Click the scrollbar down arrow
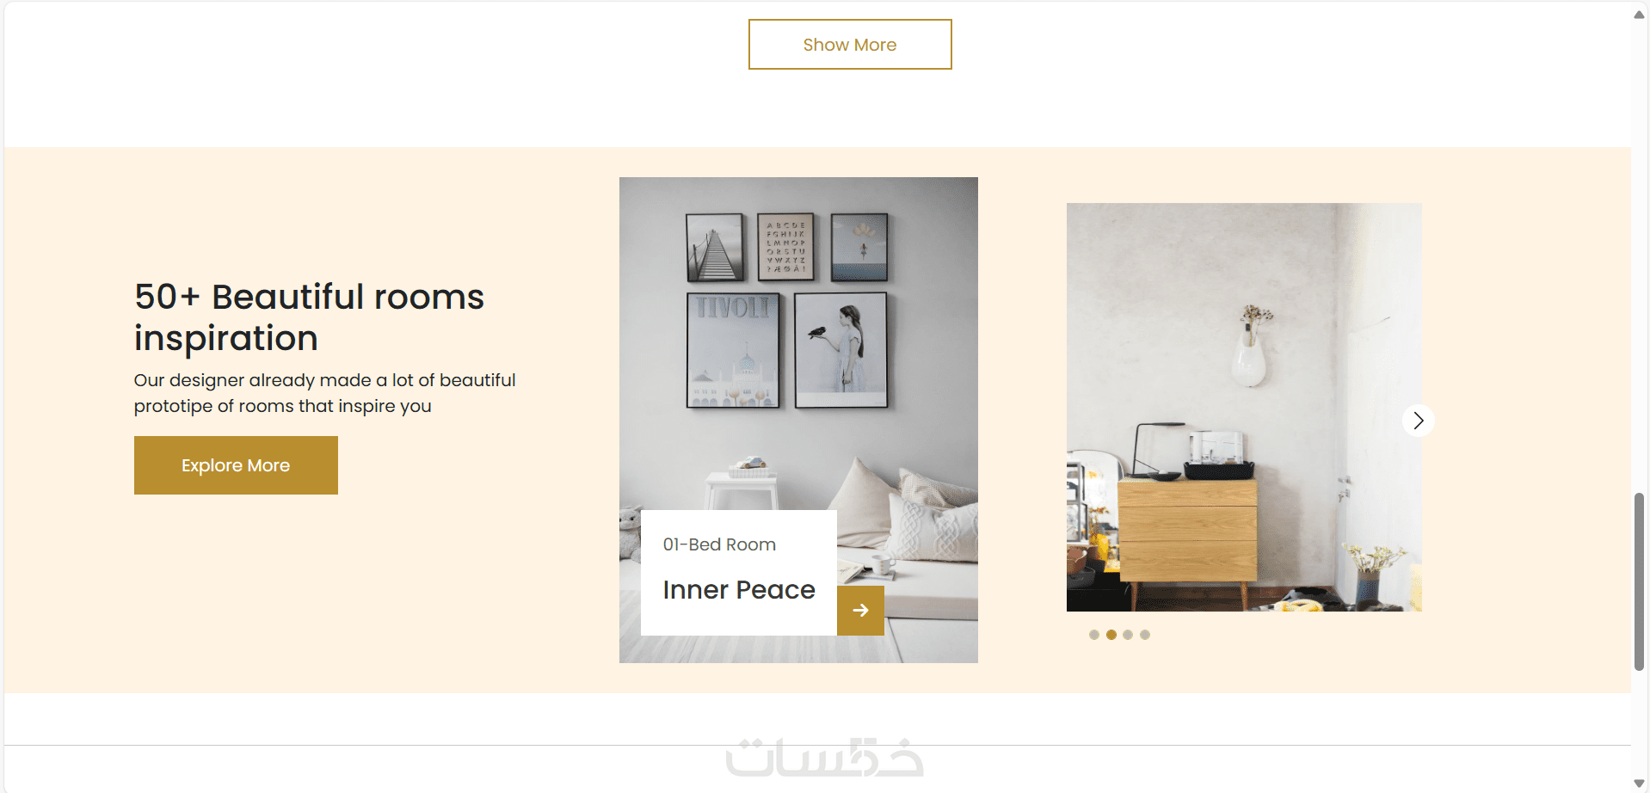Screen dimensions: 1650x793 click(x=1640, y=783)
